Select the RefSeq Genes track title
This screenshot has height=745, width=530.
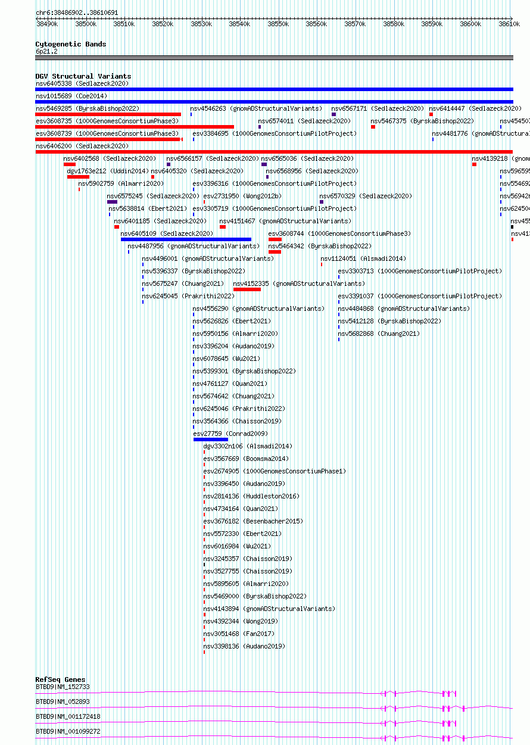tap(60, 679)
